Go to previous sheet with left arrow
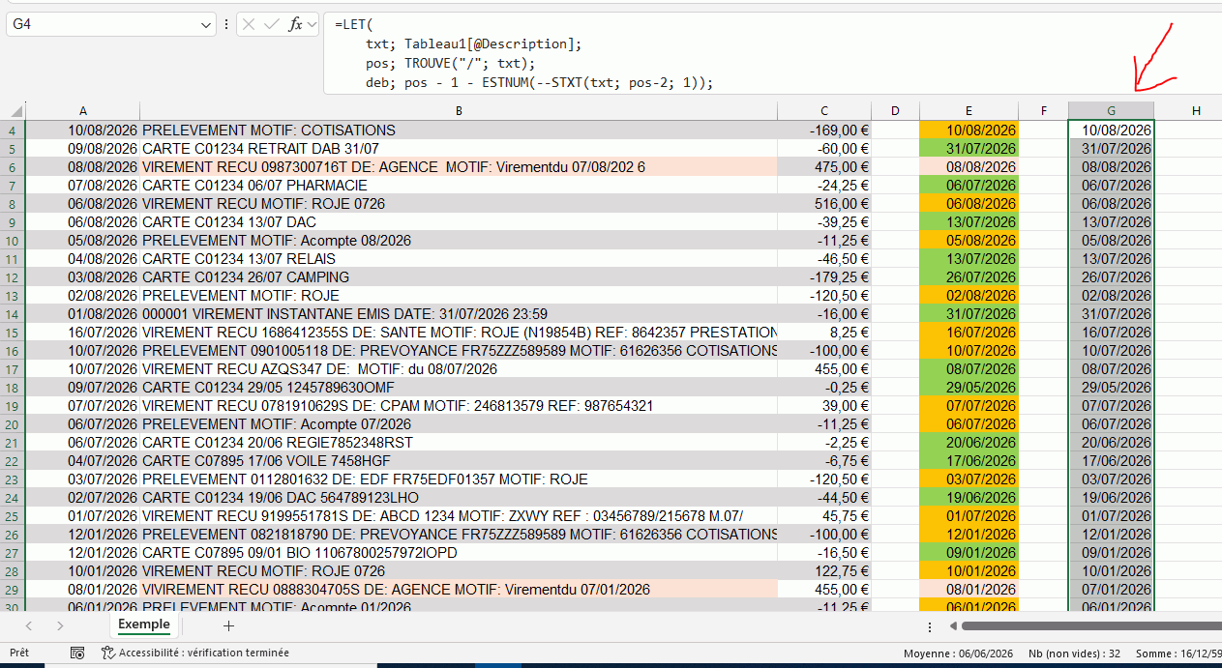Image resolution: width=1222 pixels, height=668 pixels. click(29, 625)
